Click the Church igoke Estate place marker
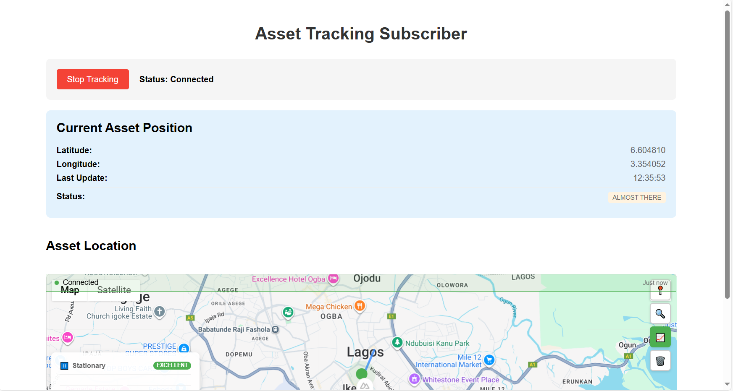The image size is (733, 391). [x=160, y=312]
